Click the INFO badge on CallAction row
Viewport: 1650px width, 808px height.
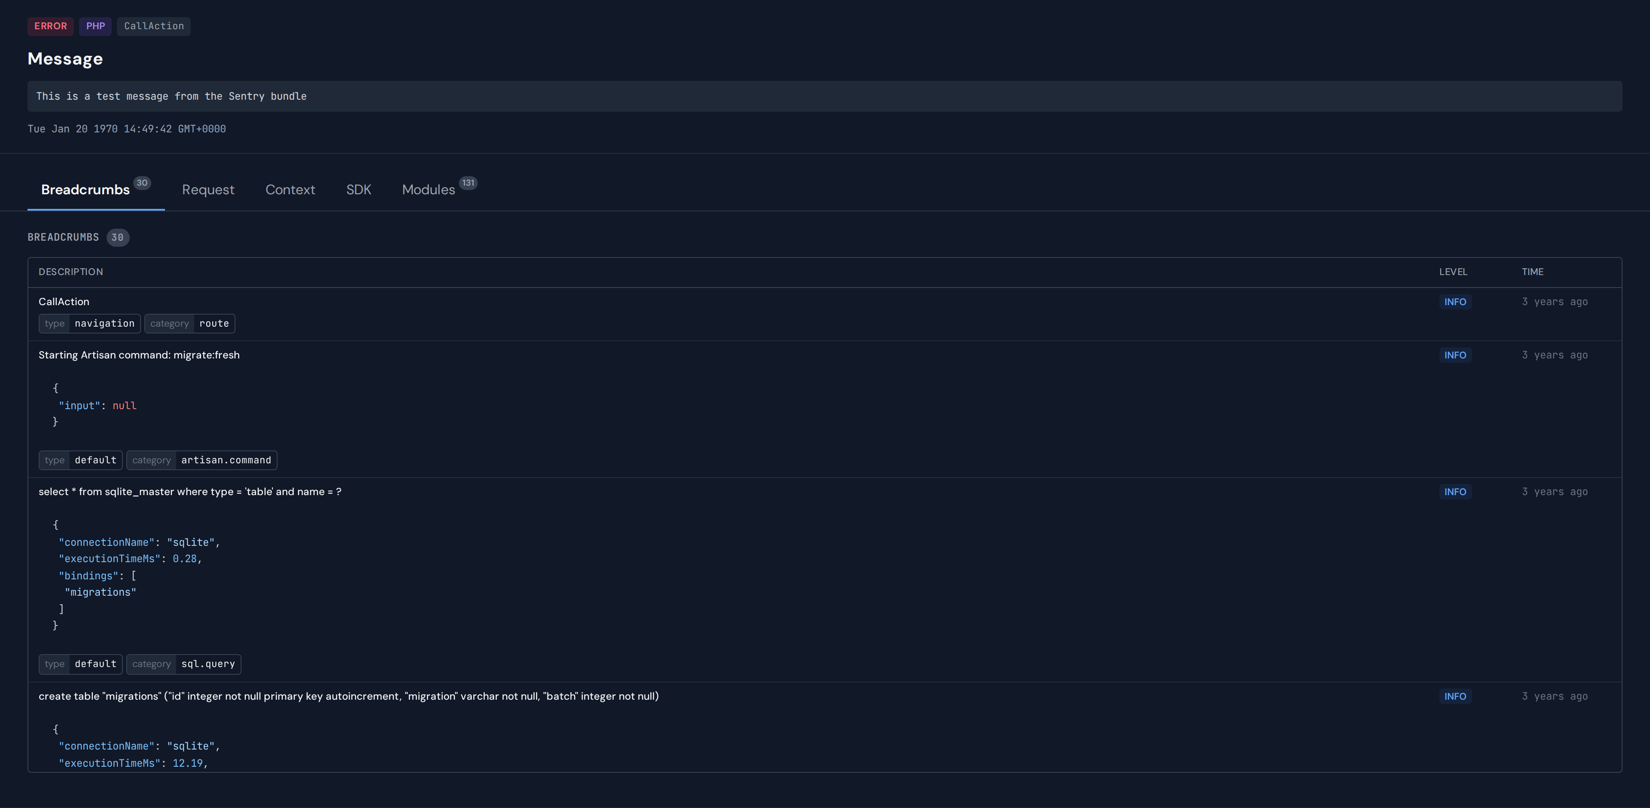coord(1454,302)
